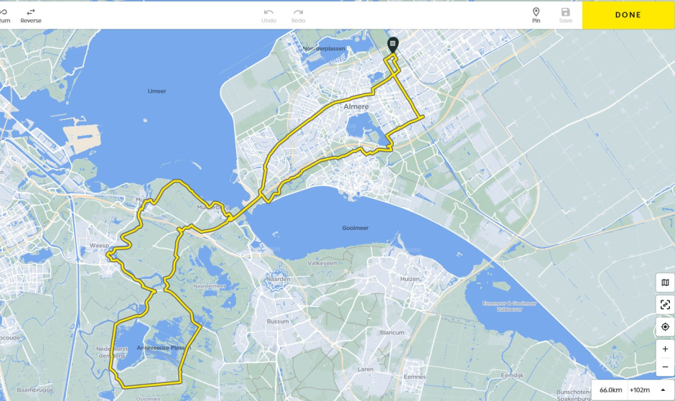Click the IJmeer water label

[x=157, y=91]
